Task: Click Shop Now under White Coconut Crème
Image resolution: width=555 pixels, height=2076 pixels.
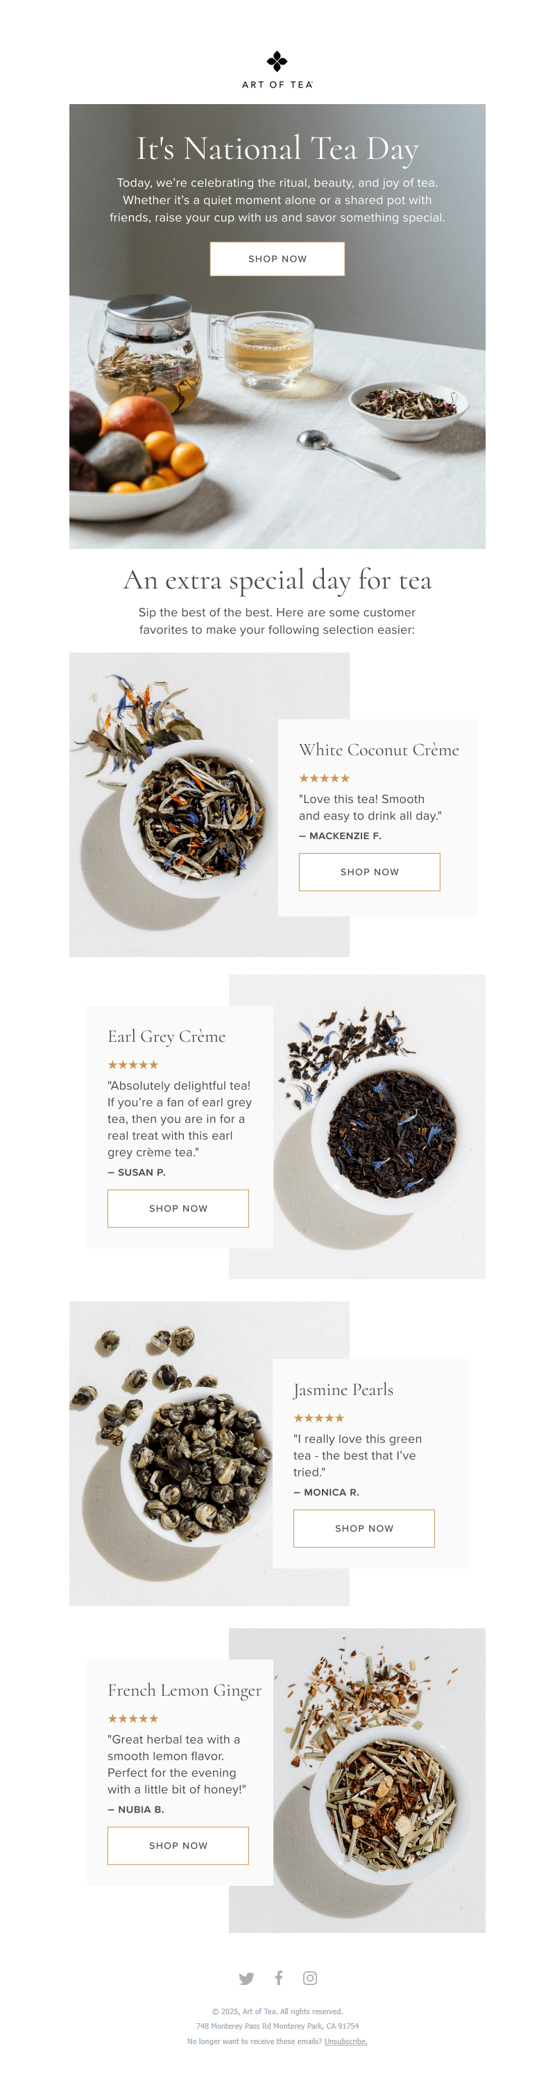Action: pos(369,872)
